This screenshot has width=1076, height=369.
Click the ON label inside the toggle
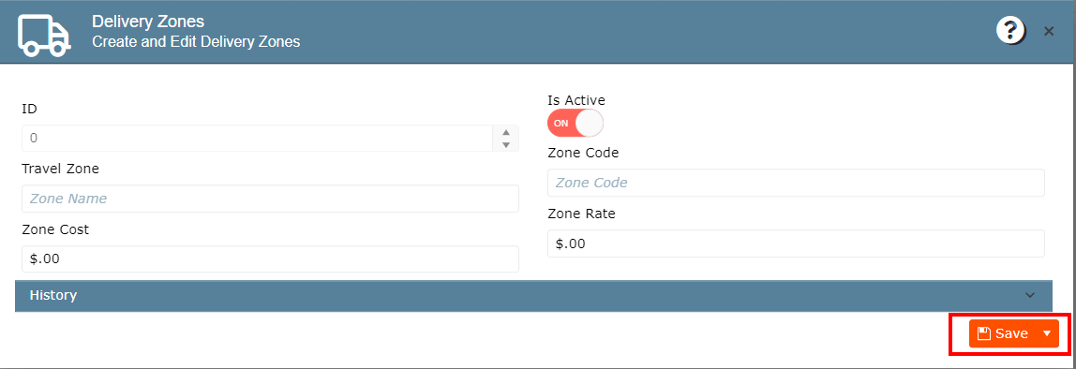(x=561, y=124)
